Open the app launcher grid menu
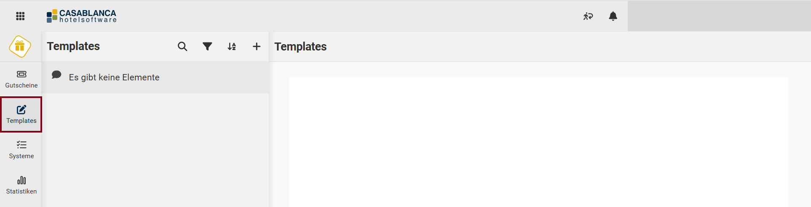The image size is (811, 207). click(x=20, y=16)
